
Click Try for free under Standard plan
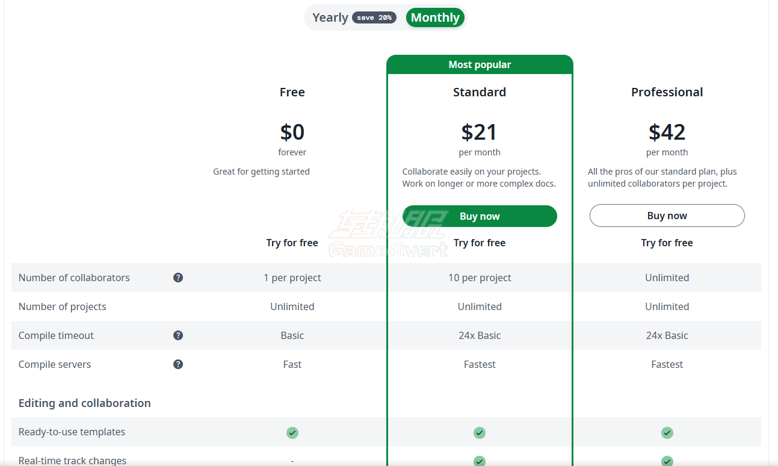coord(480,243)
